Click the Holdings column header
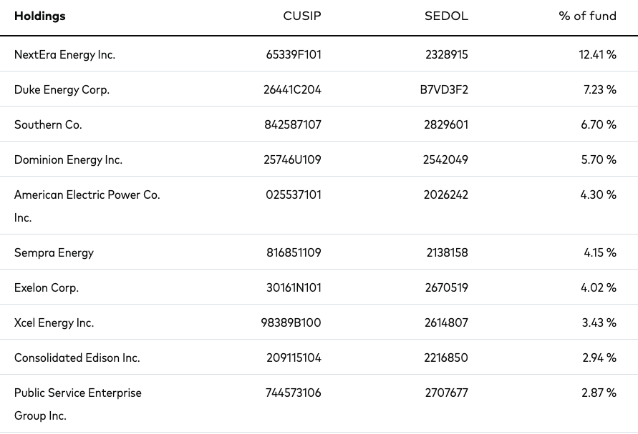Viewport: 638px width, 434px height. tap(40, 16)
